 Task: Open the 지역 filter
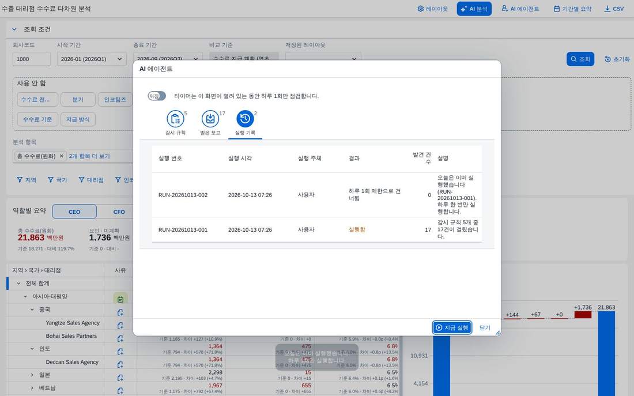tap(27, 180)
